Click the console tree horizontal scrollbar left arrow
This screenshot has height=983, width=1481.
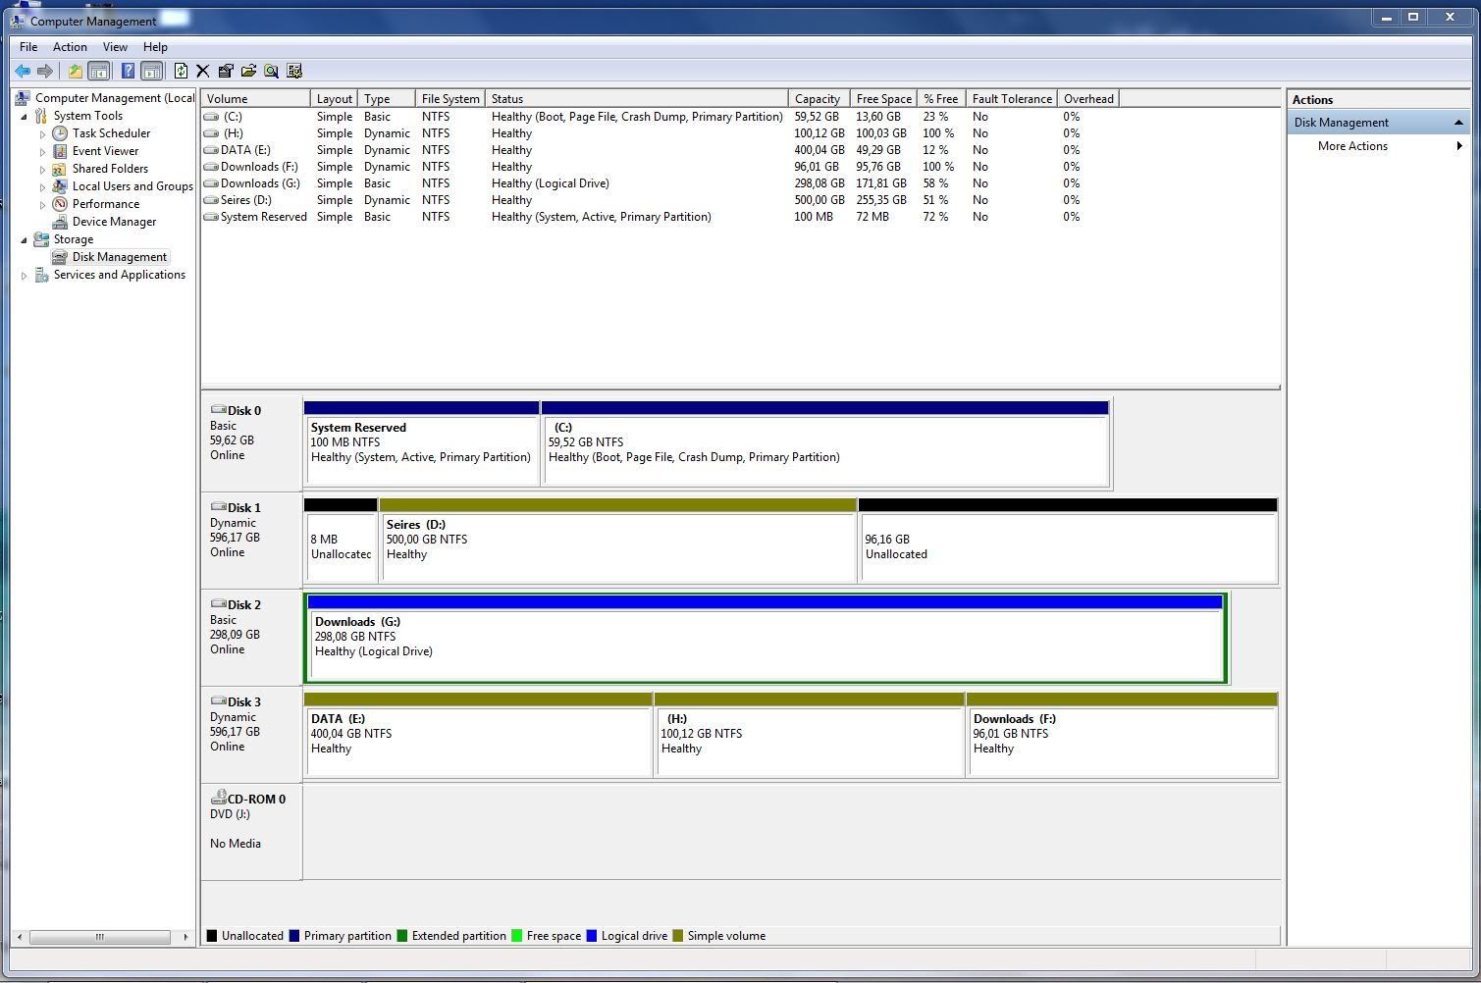point(21,937)
